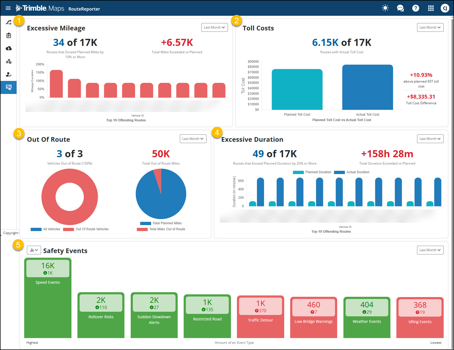Image resolution: width=454 pixels, height=350 pixels.
Task: Open the dashboard reports sidebar icon
Action: point(8,87)
